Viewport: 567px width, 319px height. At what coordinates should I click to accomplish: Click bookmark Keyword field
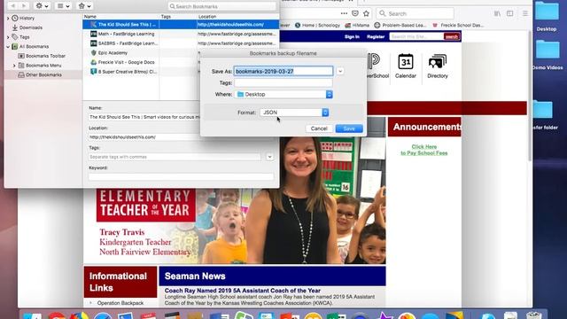click(x=181, y=177)
